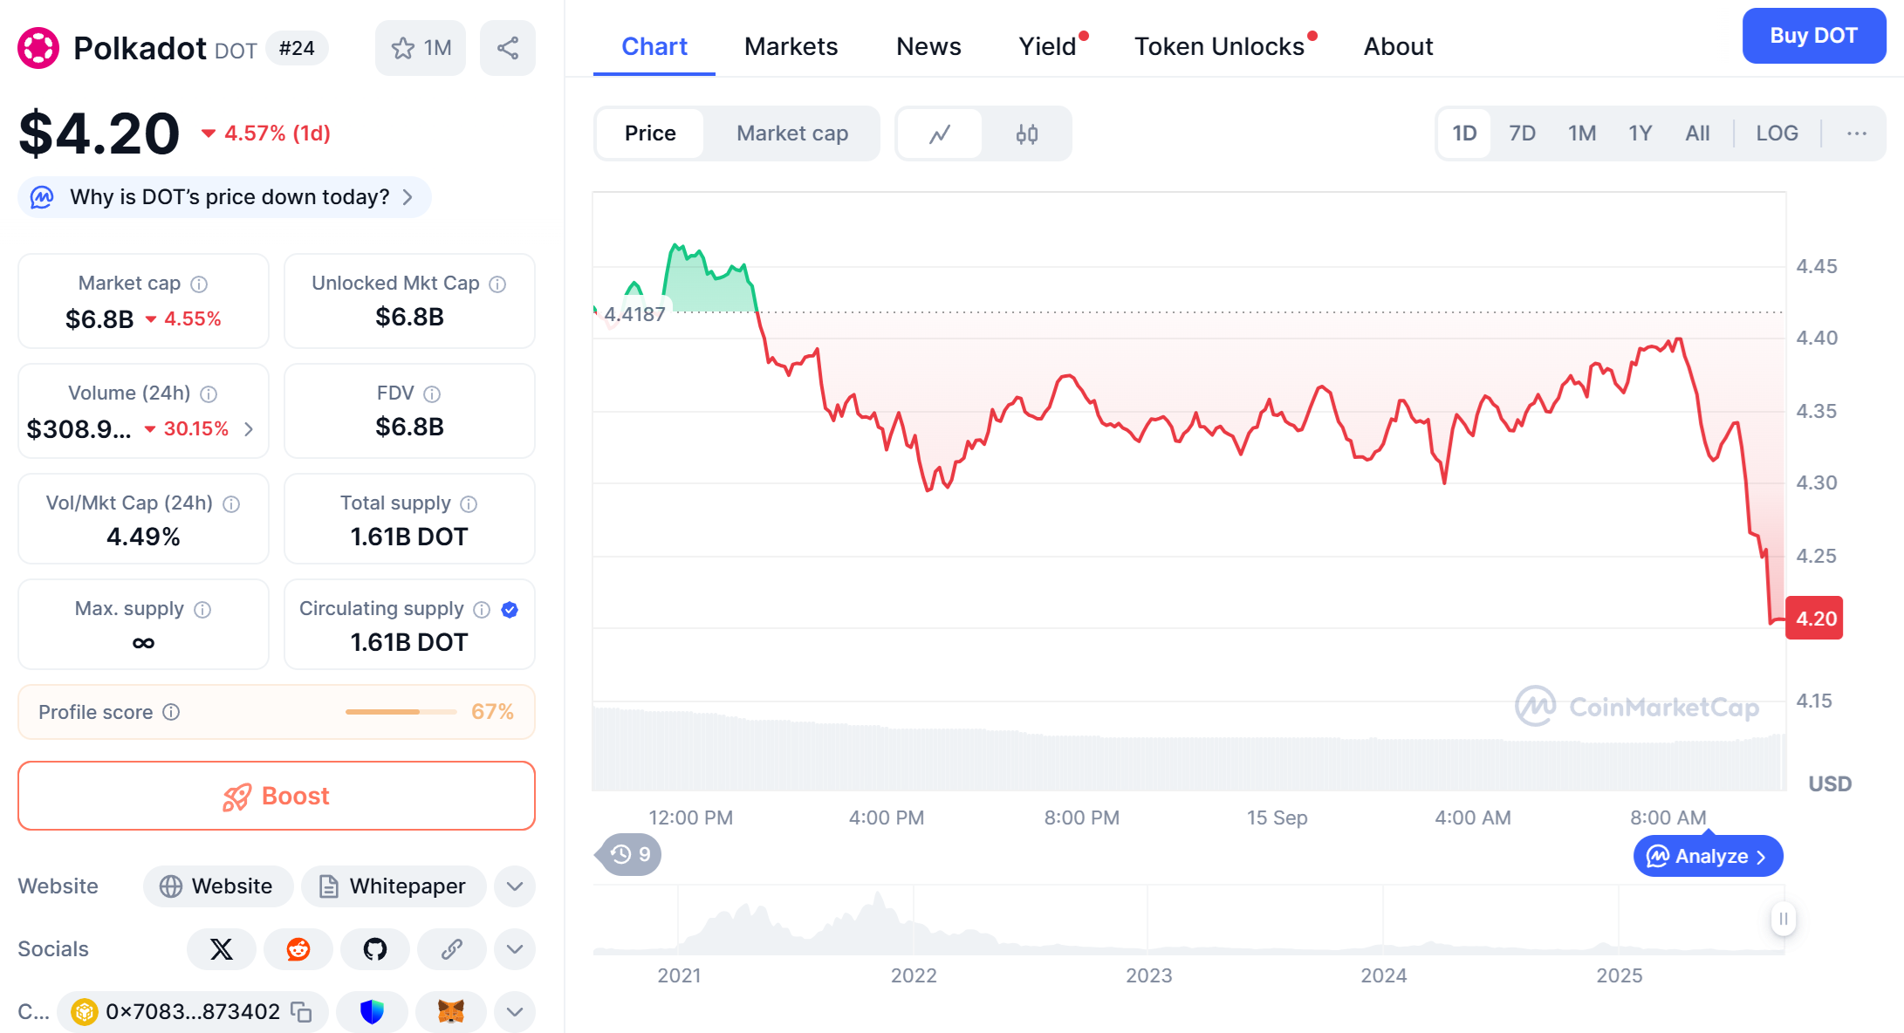Click the share icon next to watchlist
The height and width of the screenshot is (1033, 1904).
(508, 48)
